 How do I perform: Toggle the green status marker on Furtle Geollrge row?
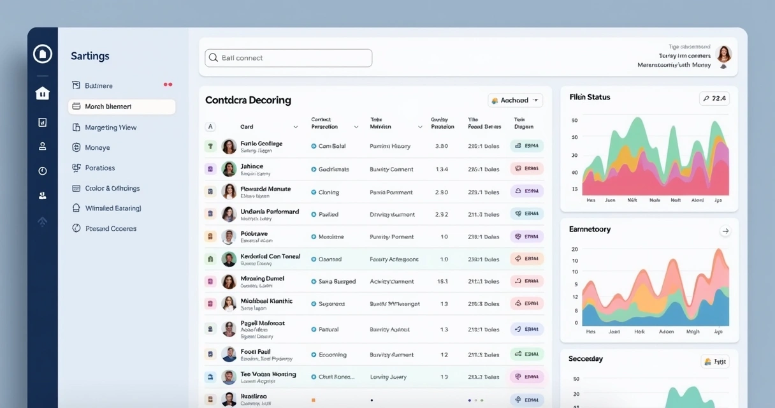210,146
